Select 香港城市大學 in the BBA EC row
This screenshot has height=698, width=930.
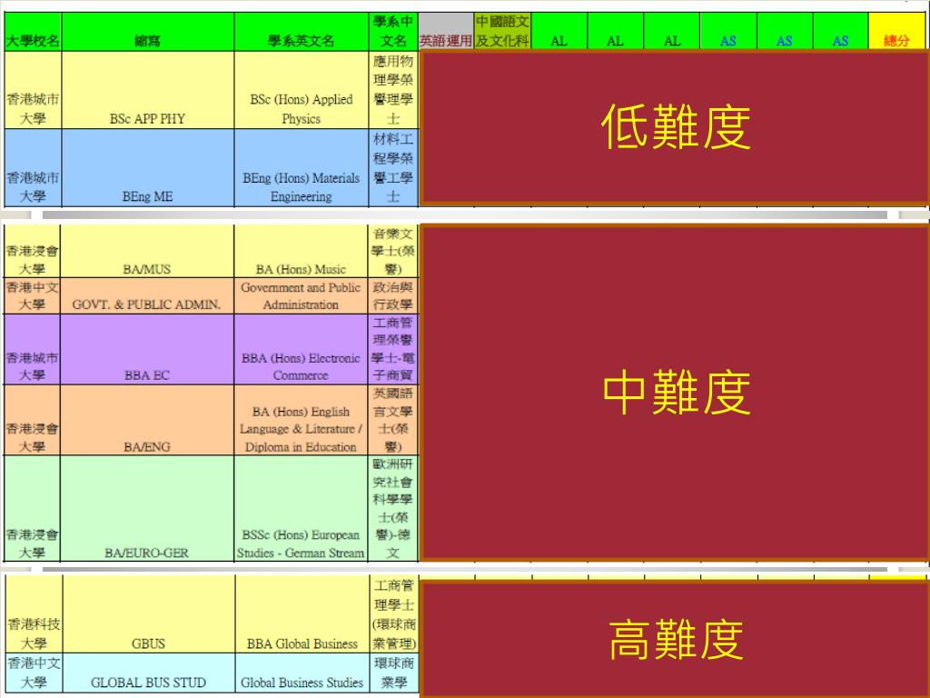point(32,349)
